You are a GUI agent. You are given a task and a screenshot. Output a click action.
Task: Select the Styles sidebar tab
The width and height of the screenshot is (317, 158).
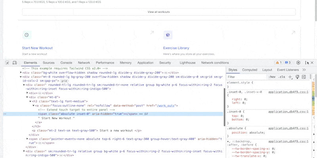[233, 70]
